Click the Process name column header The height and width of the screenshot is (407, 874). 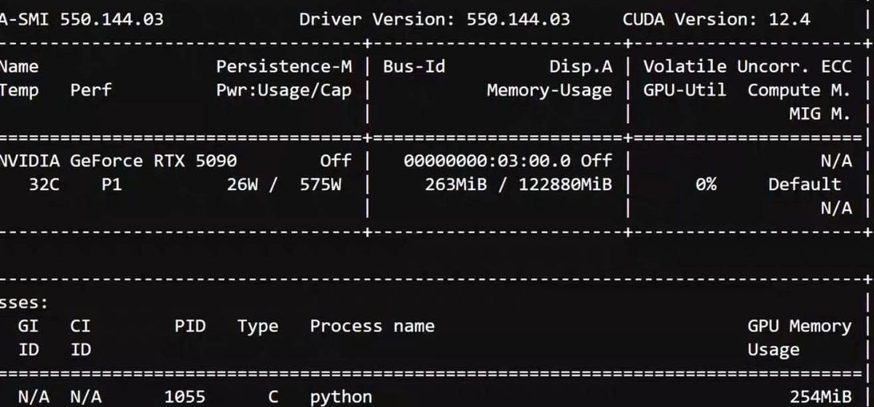tap(372, 326)
